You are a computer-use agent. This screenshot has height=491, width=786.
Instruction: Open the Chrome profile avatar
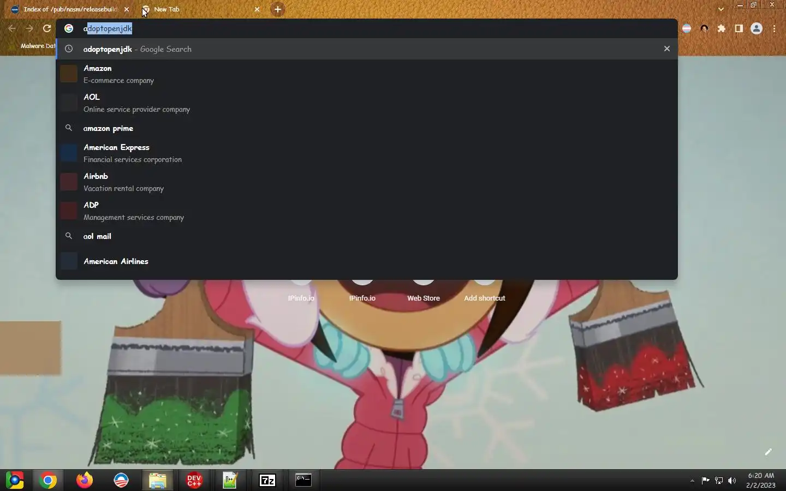coord(757,28)
